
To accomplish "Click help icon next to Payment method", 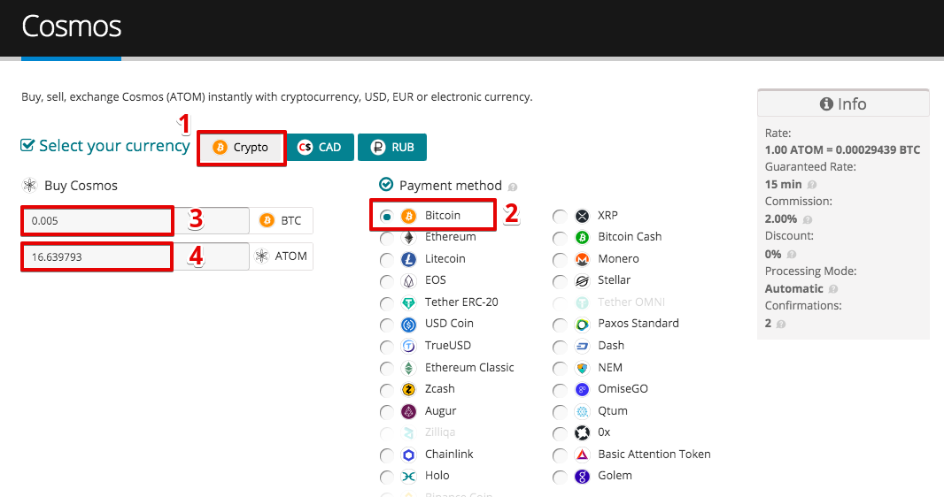I will pyautogui.click(x=513, y=187).
